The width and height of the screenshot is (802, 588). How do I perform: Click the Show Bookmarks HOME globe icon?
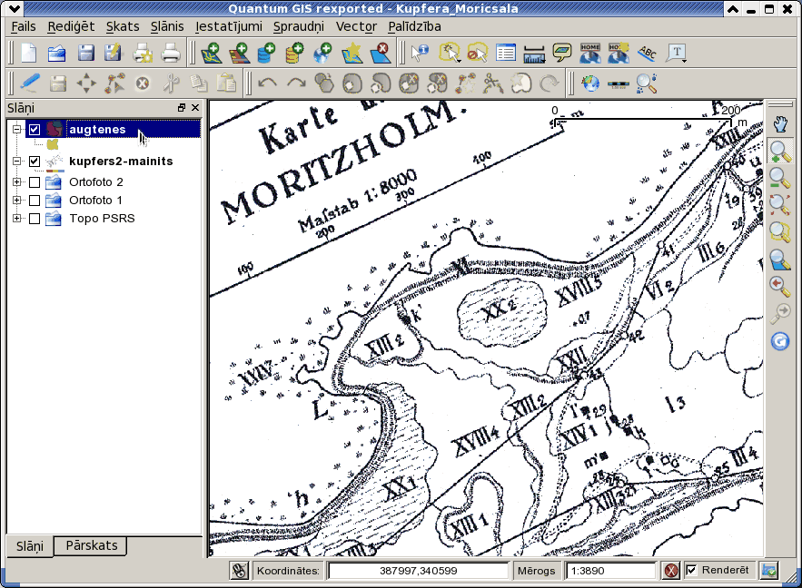pos(590,54)
